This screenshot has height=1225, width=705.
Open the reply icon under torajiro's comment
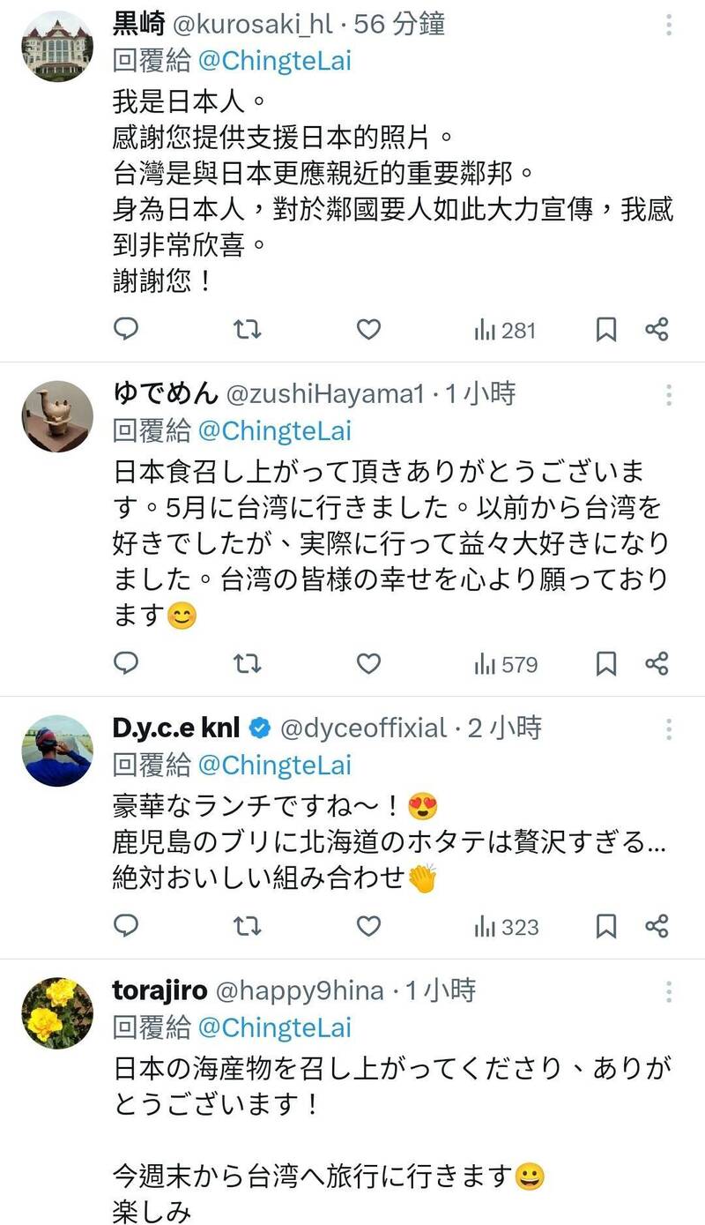(x=126, y=1221)
